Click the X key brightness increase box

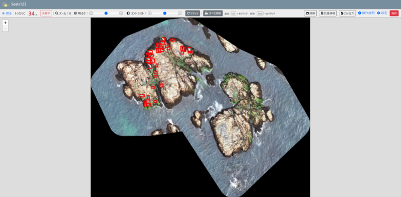pos(121,13)
